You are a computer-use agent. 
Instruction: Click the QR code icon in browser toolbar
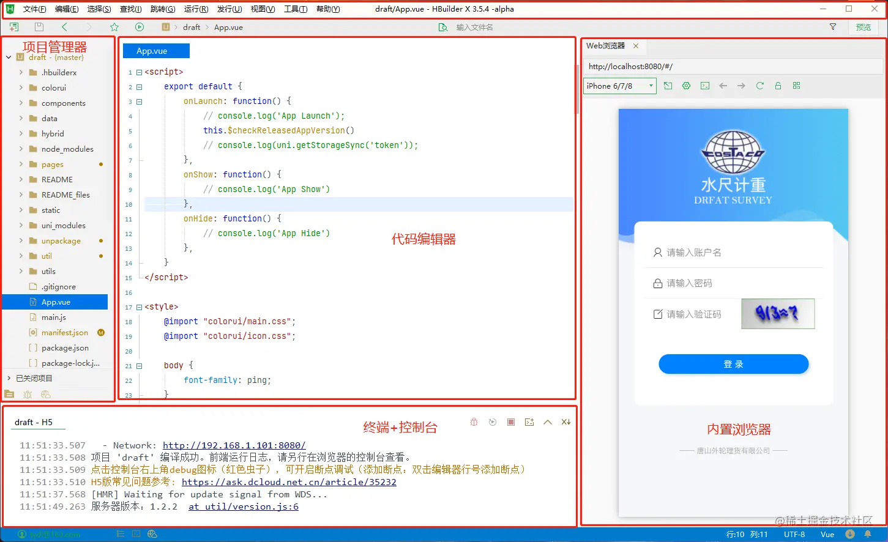[796, 86]
